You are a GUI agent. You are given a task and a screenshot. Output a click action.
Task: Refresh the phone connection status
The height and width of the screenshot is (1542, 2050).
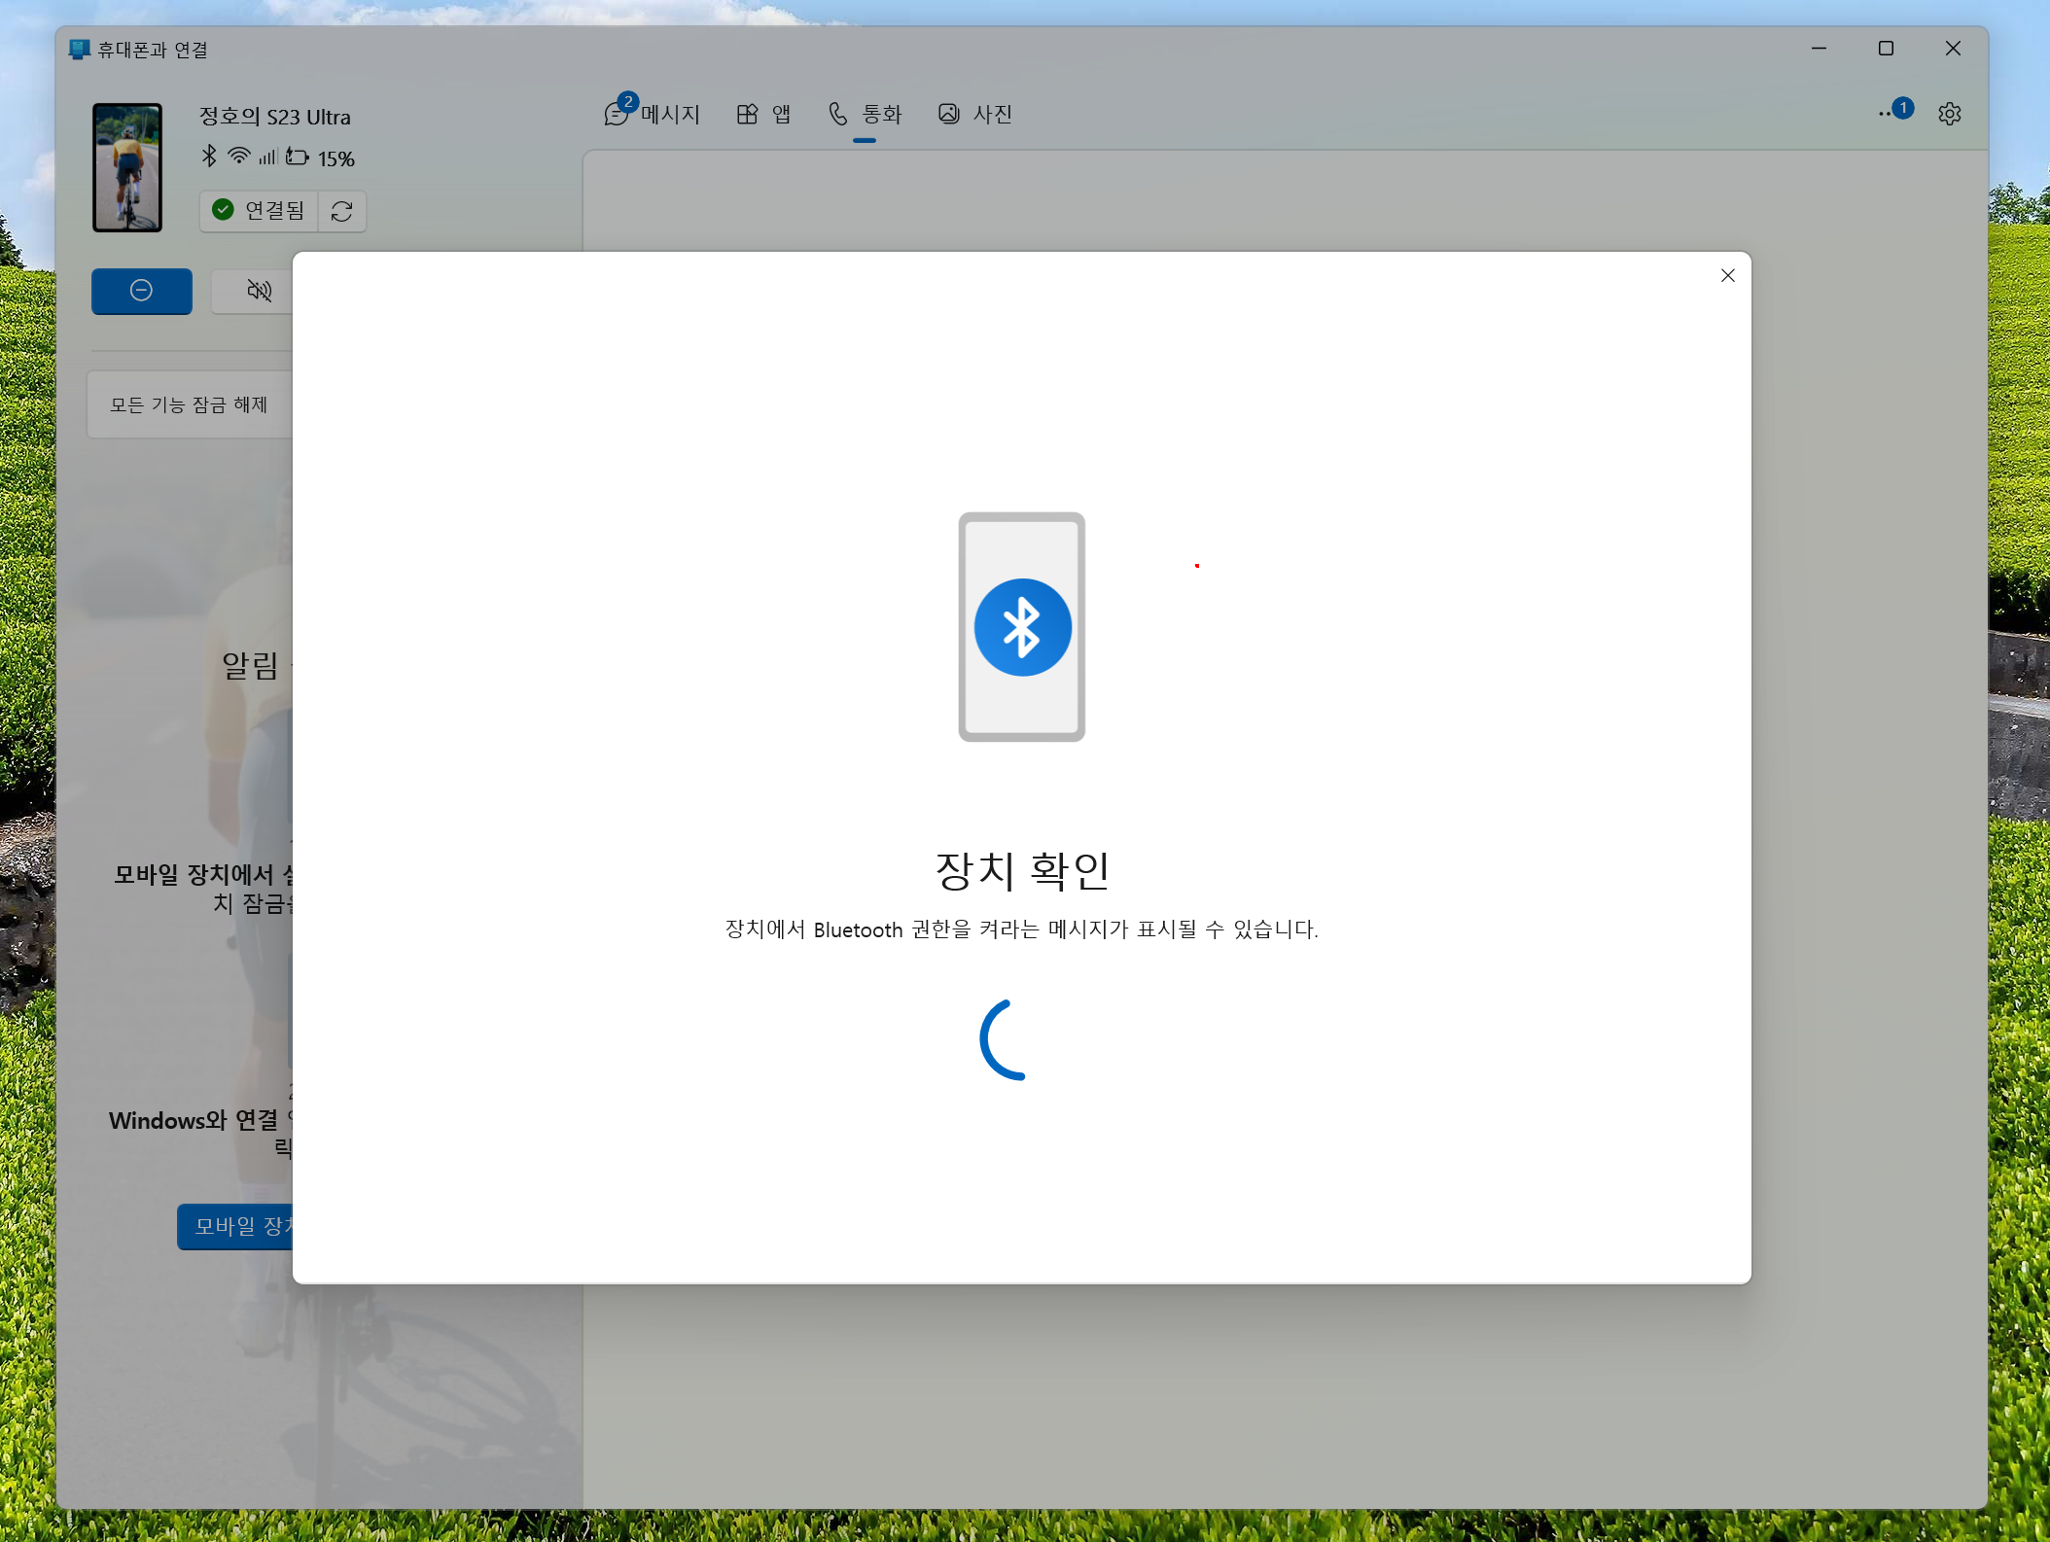(341, 211)
